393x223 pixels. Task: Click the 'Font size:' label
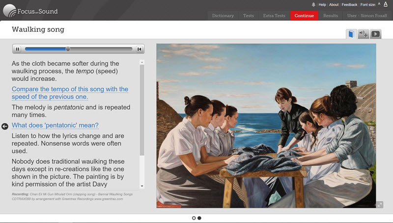tap(368, 4)
